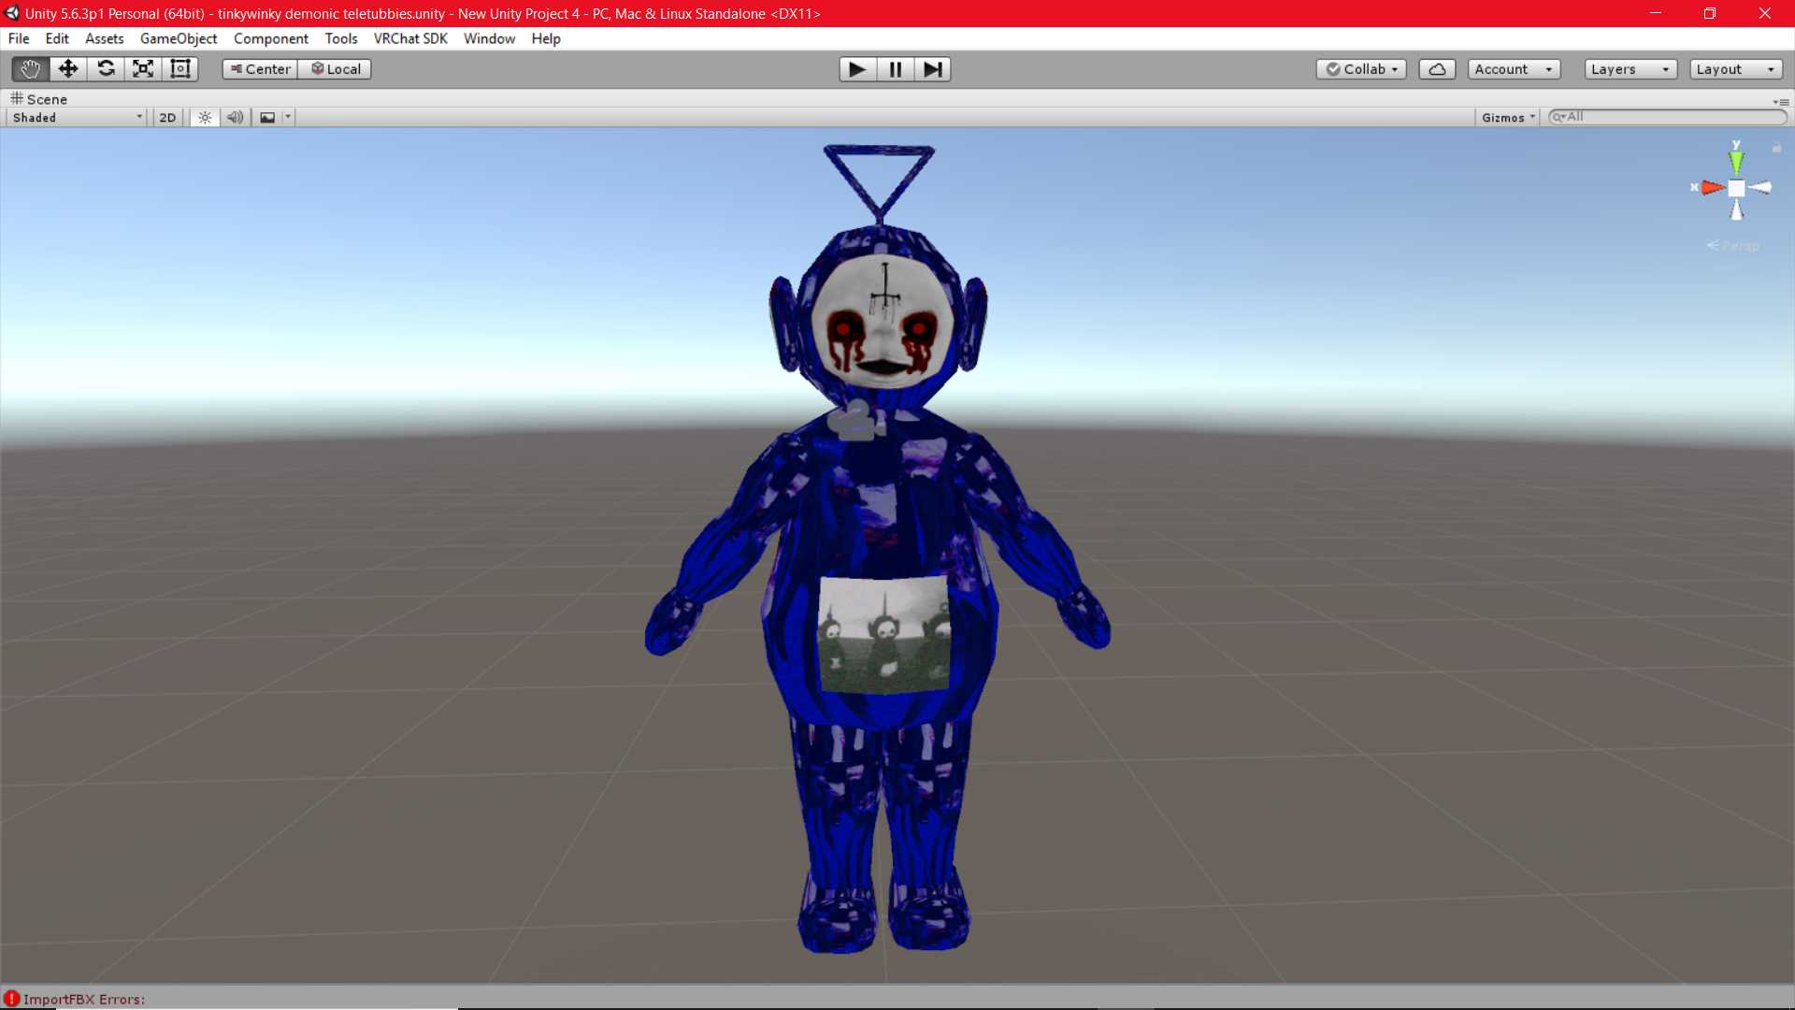
Task: Select the Scale tool
Action: point(143,69)
